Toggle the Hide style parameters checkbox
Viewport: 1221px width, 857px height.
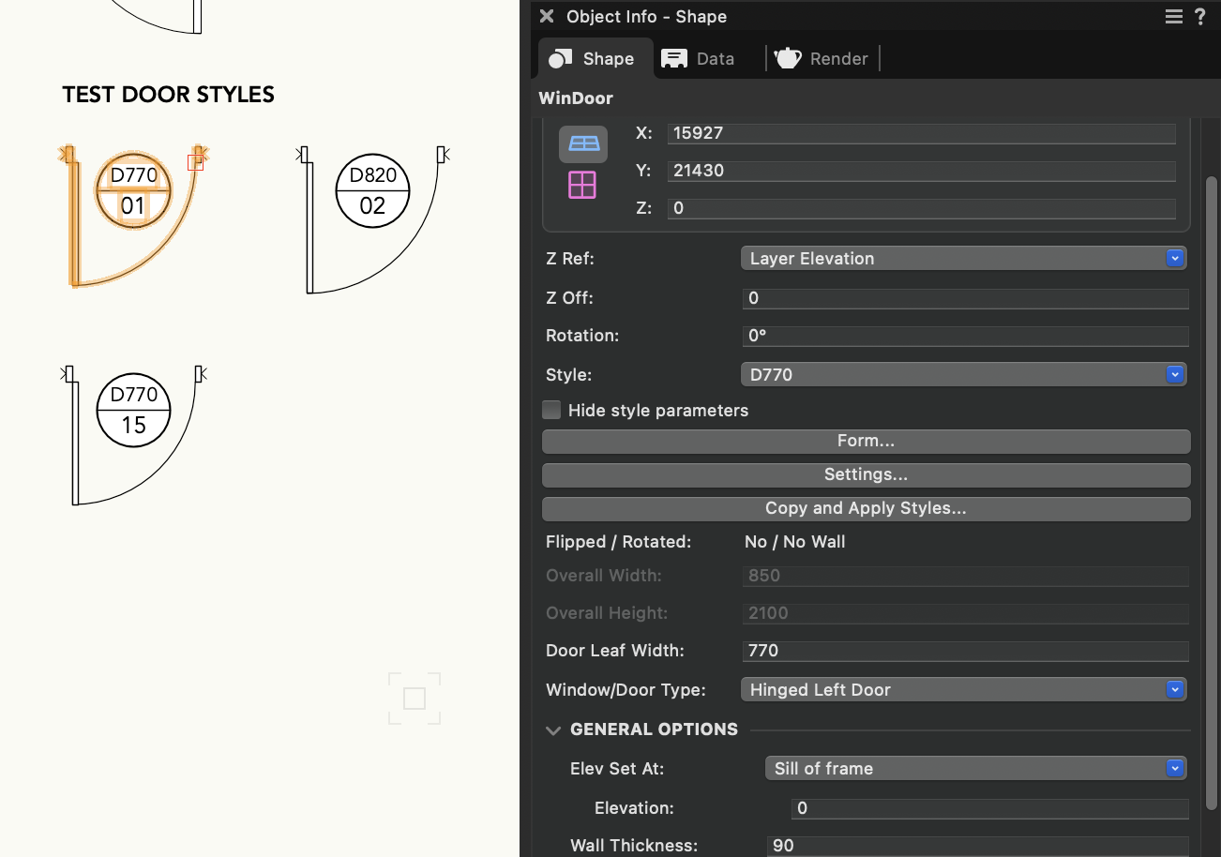[x=552, y=410]
